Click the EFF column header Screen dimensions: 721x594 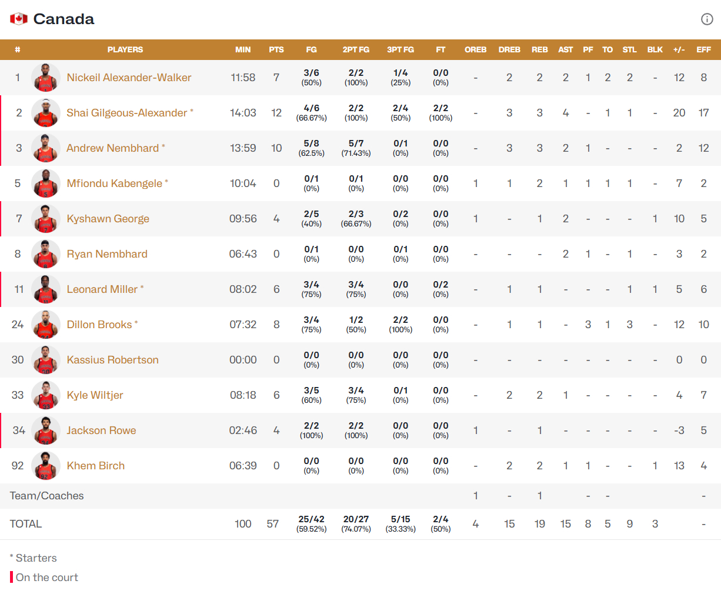point(703,50)
